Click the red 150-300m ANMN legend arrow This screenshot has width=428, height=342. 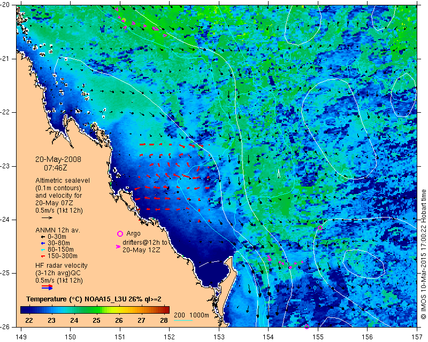click(x=43, y=256)
